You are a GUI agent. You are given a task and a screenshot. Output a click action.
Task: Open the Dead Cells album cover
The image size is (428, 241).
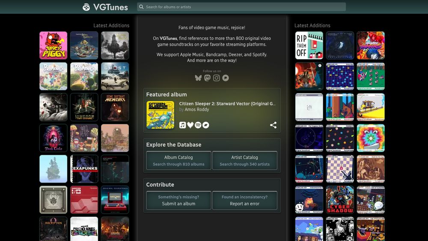[x=53, y=138]
